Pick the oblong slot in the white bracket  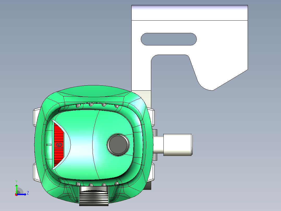(x=169, y=39)
